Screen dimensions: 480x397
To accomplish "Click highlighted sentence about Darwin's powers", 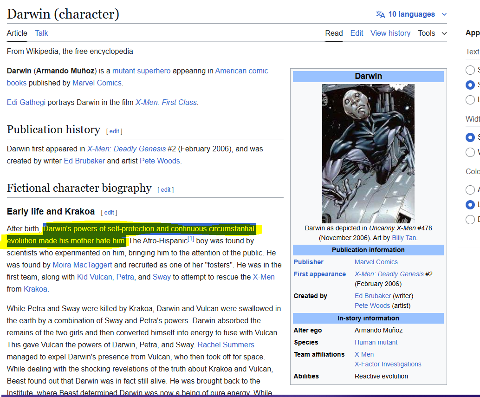I will pyautogui.click(x=132, y=235).
